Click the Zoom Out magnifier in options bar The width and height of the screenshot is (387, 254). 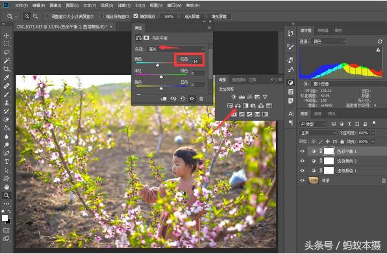coord(36,16)
